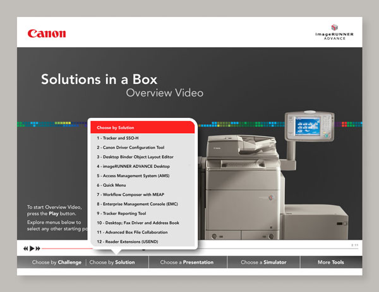Open the Choose a Presentation menu

point(187,262)
